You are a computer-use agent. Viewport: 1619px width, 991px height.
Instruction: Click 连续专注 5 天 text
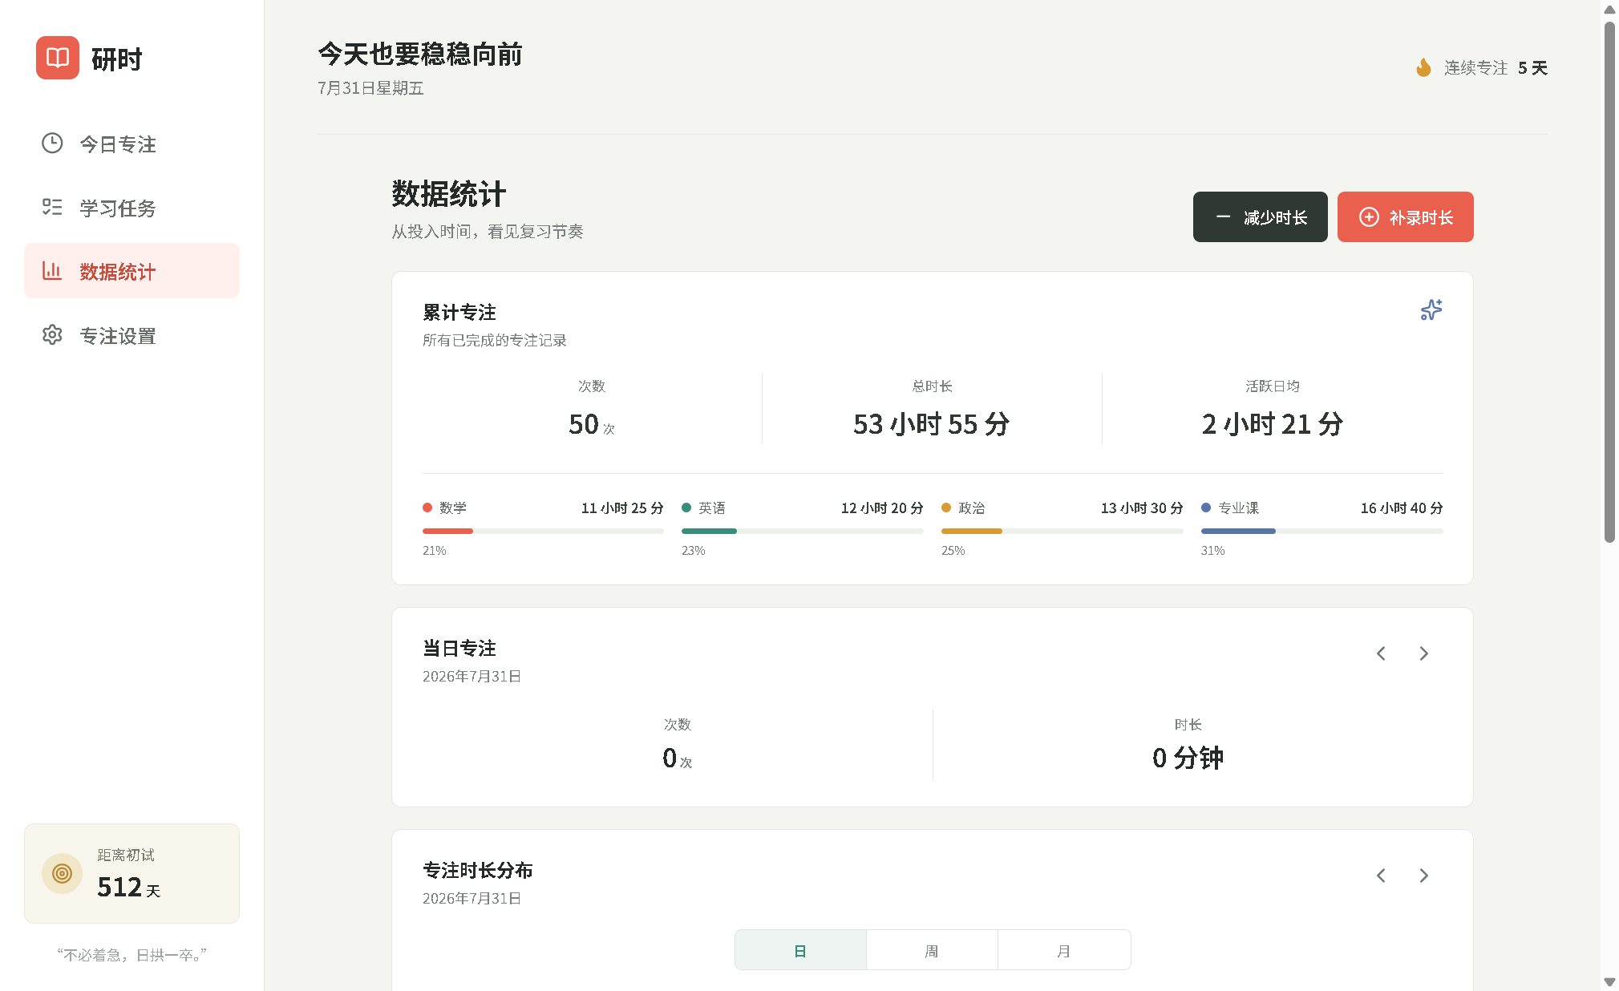(1496, 67)
